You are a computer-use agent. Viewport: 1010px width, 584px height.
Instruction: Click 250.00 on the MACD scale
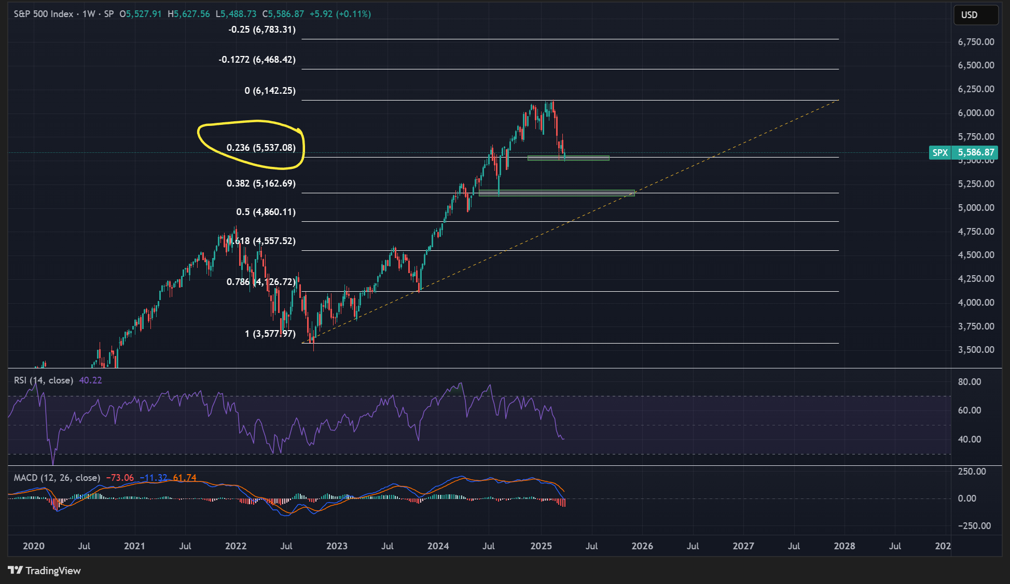click(972, 472)
